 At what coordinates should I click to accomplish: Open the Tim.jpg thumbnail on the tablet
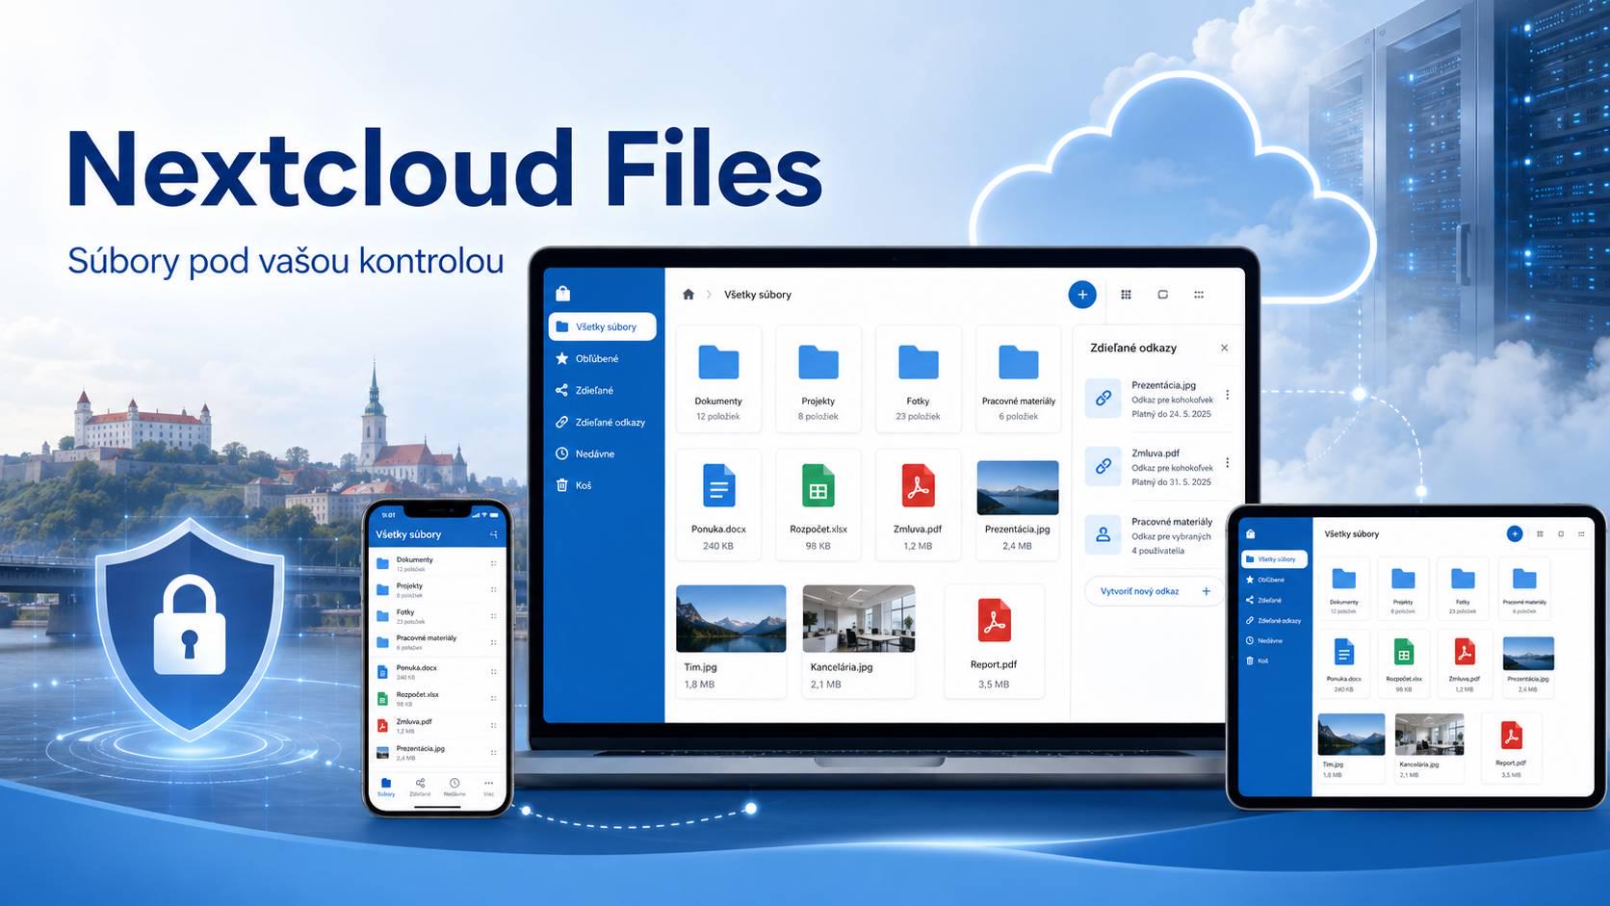1351,735
